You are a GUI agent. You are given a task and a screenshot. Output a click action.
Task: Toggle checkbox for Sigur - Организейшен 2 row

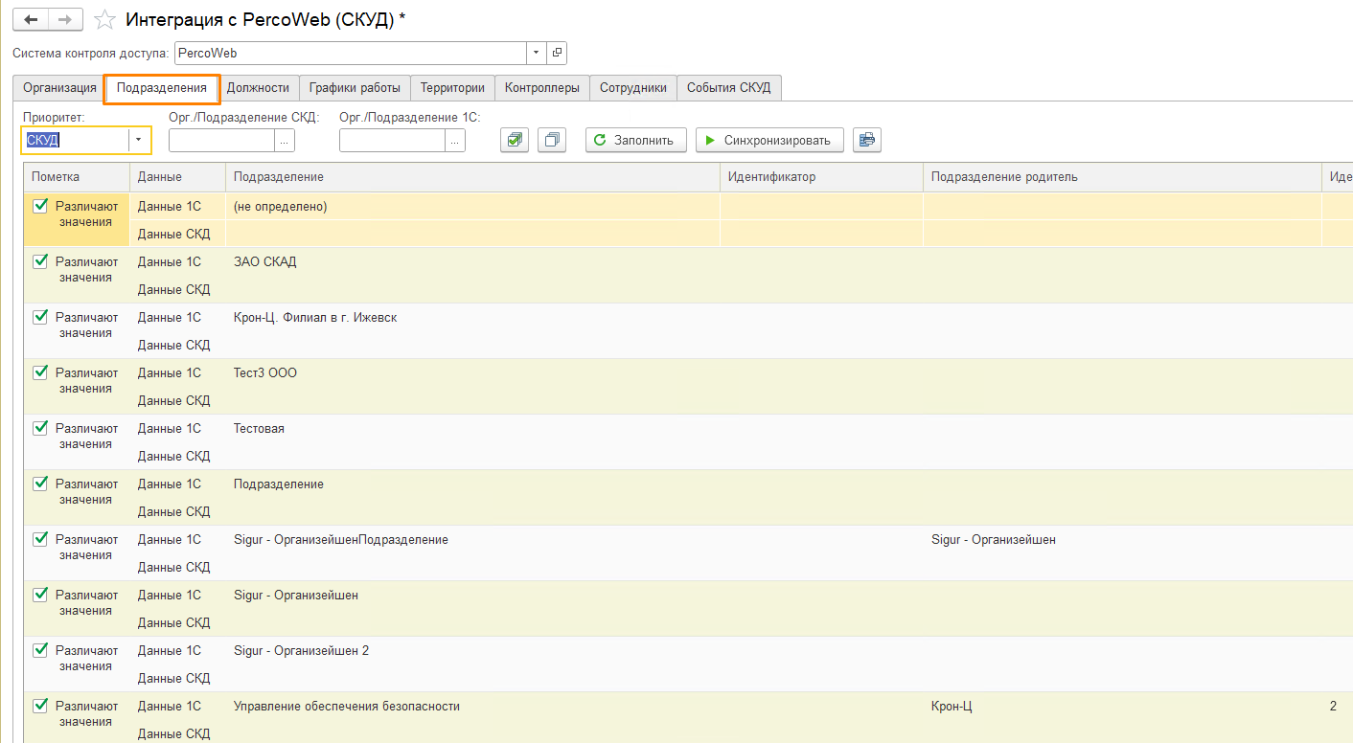coord(40,650)
